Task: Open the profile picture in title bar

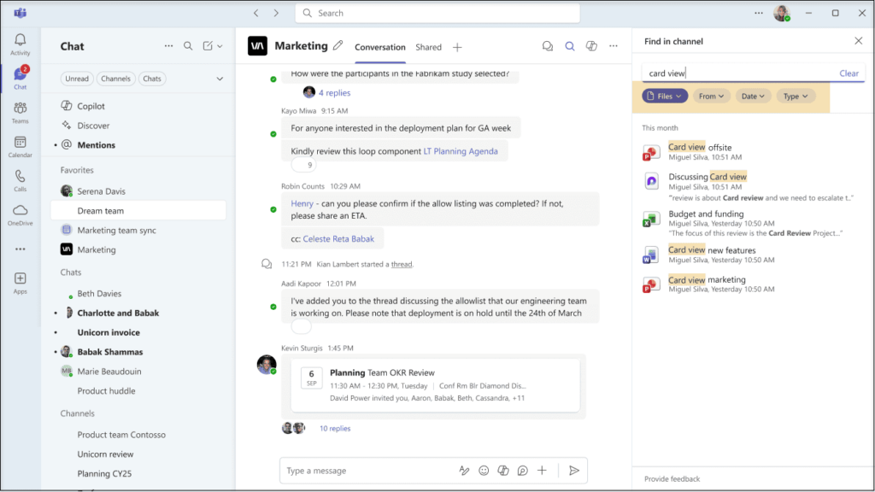Action: (782, 13)
